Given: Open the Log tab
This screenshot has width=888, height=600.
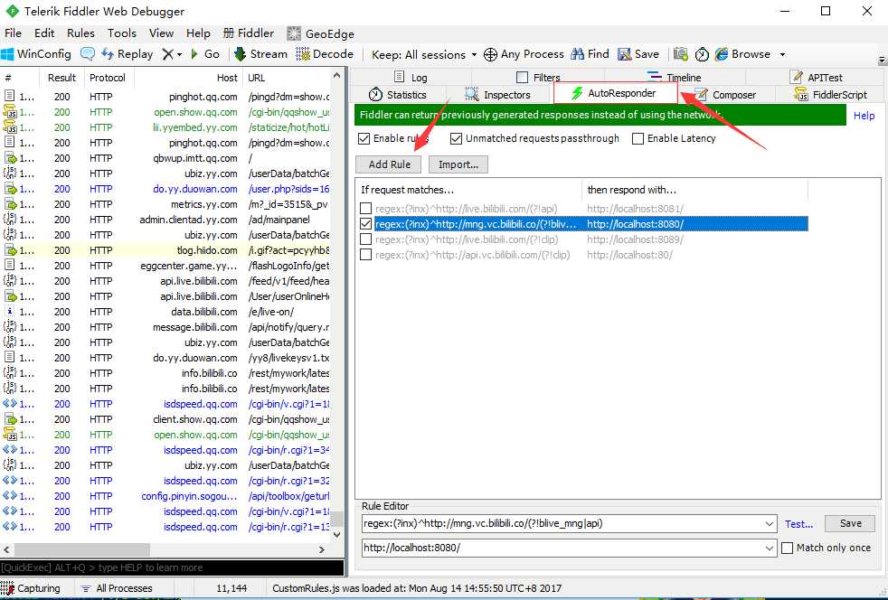Looking at the screenshot, I should point(411,77).
